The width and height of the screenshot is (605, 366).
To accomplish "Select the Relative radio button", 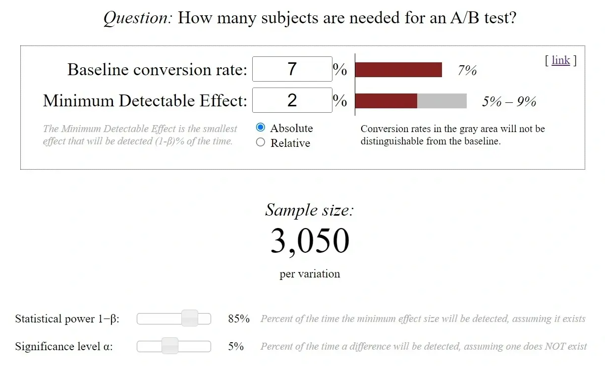I will [x=261, y=143].
